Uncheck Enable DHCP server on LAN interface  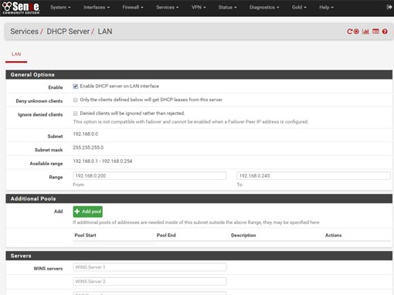pos(76,86)
